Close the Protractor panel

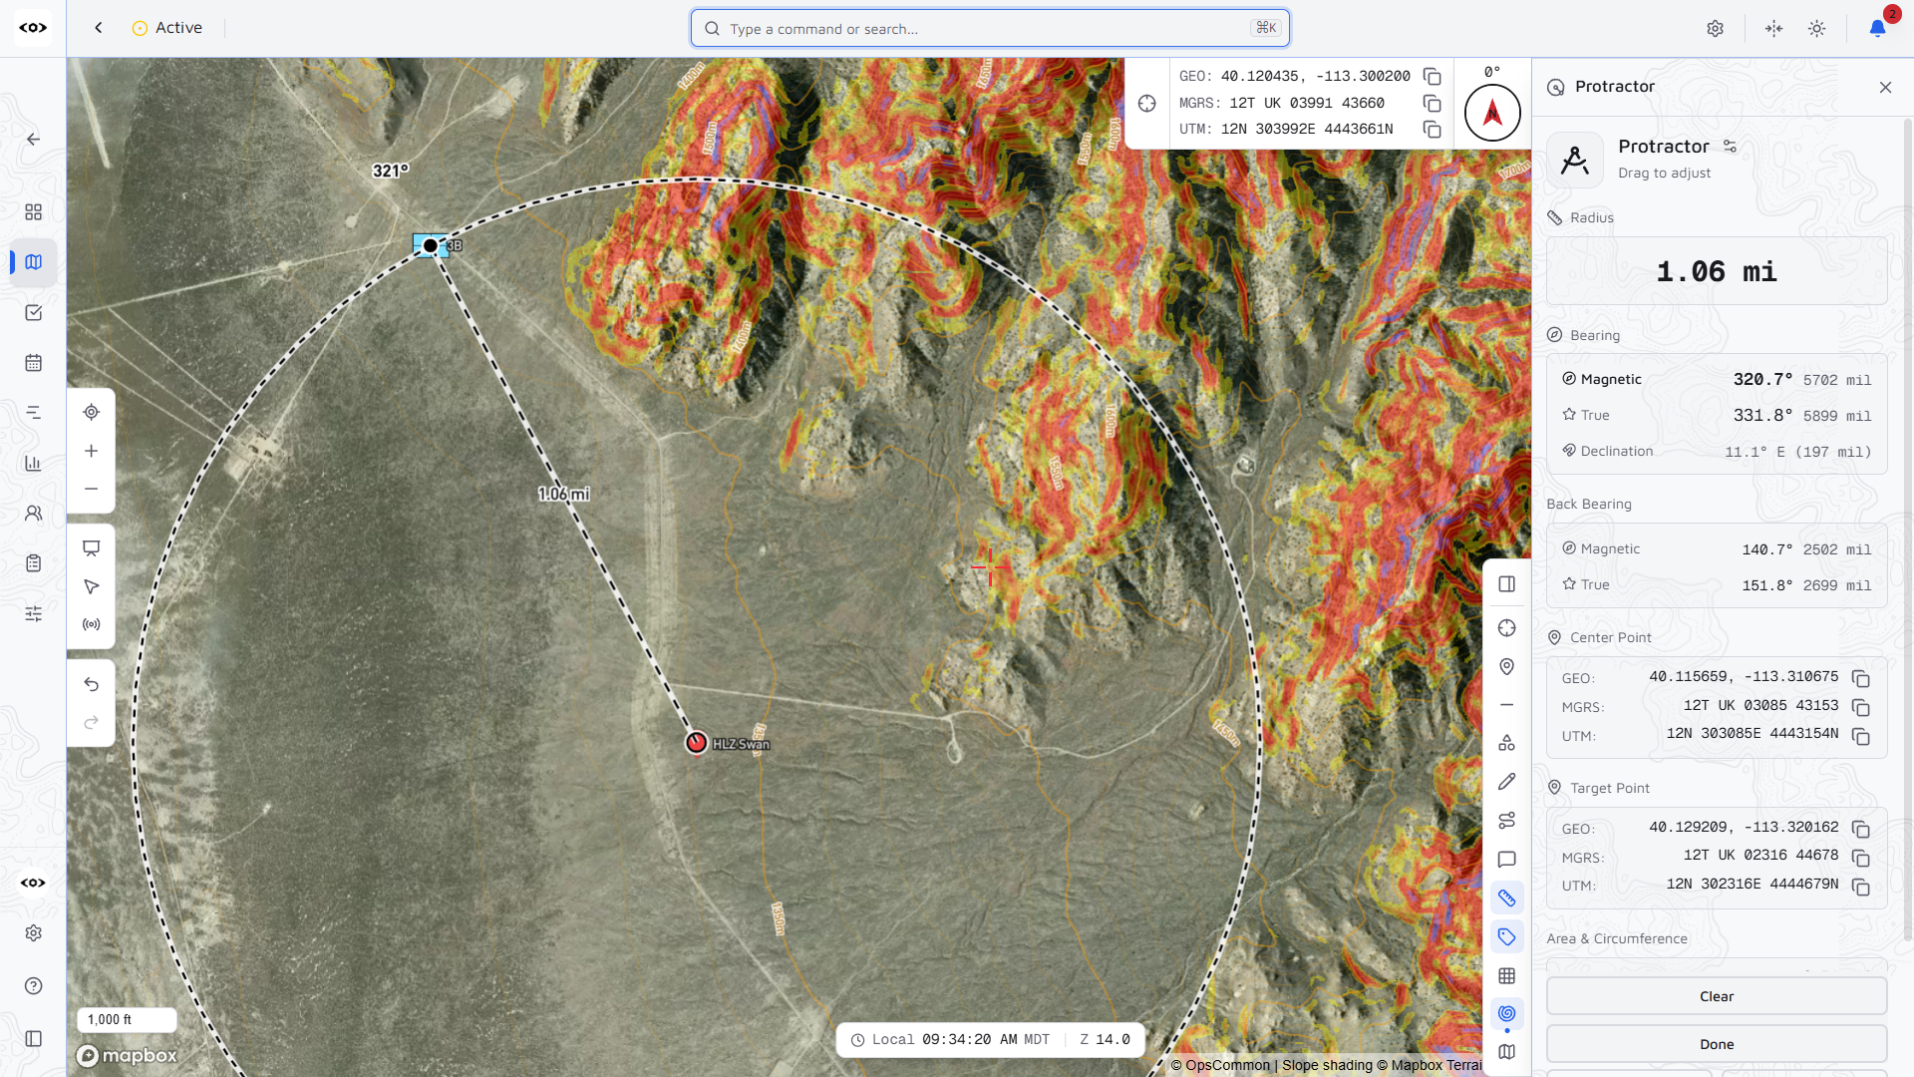[x=1885, y=87]
